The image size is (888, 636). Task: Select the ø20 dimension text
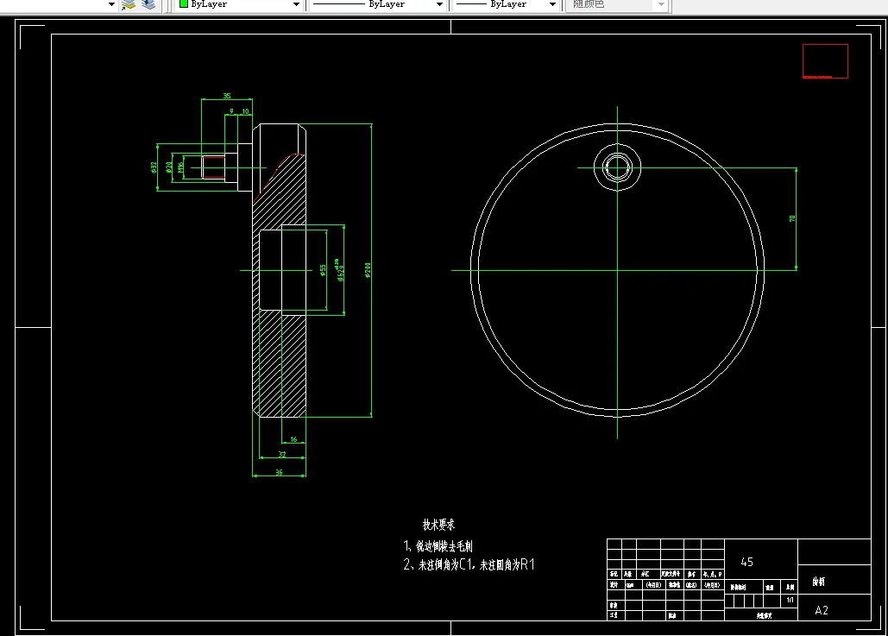[x=169, y=167]
